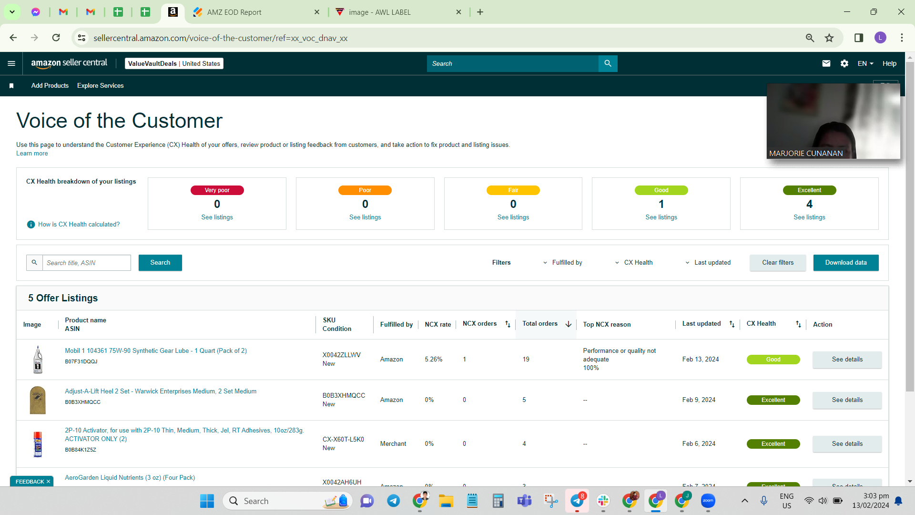Screen dimensions: 915x515
Task: Click Help in the header
Action: click(889, 63)
